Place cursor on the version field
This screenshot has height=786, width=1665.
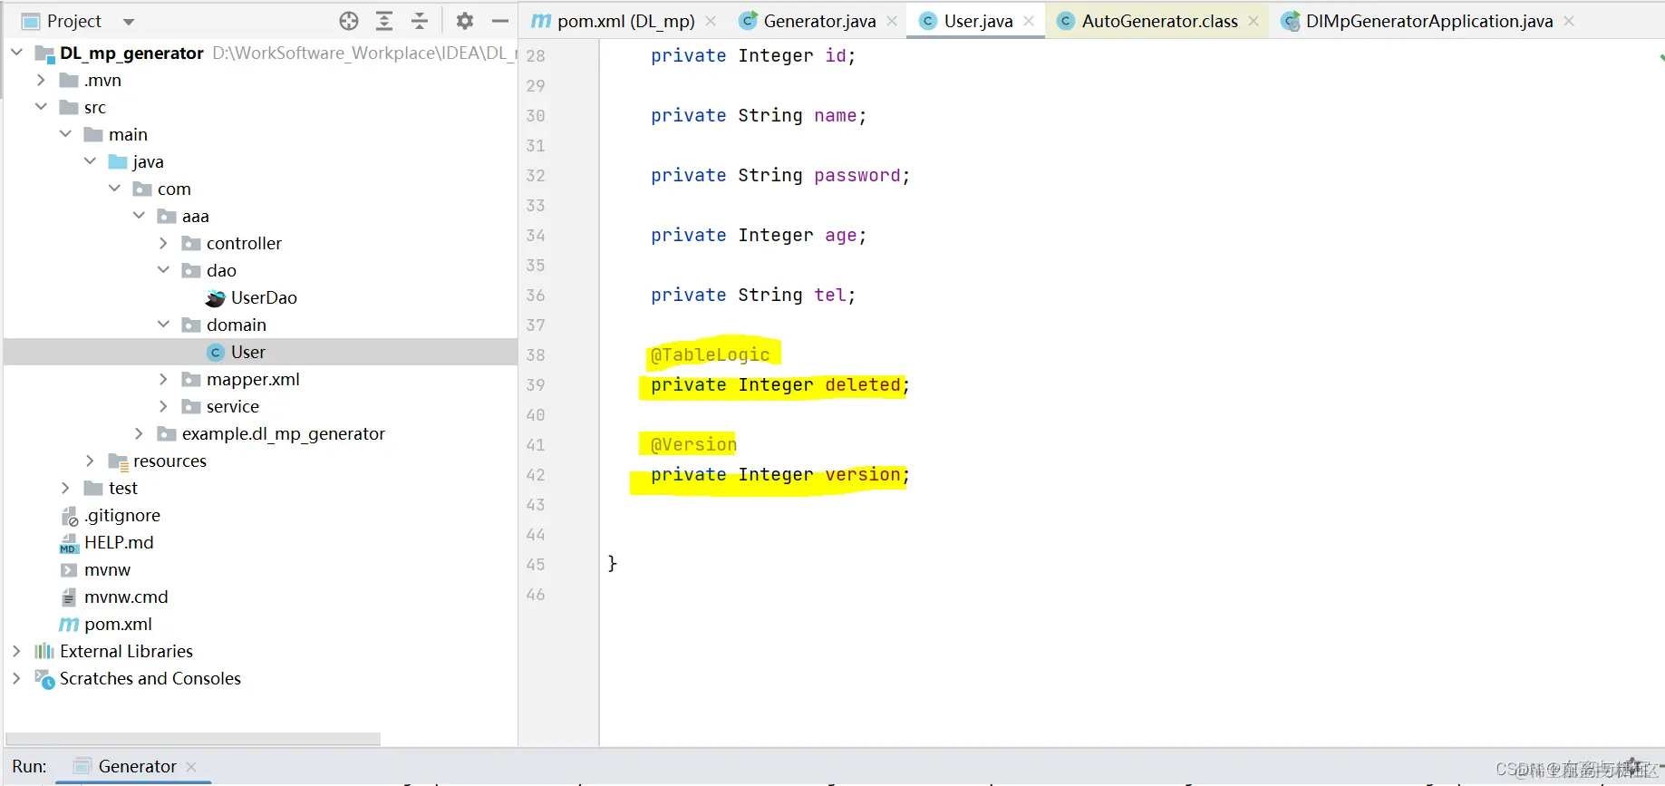click(x=863, y=474)
